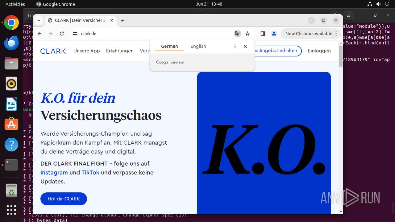Screen dimensions: 395x222
Task: Open Files manager from the dock
Action: 11,63
